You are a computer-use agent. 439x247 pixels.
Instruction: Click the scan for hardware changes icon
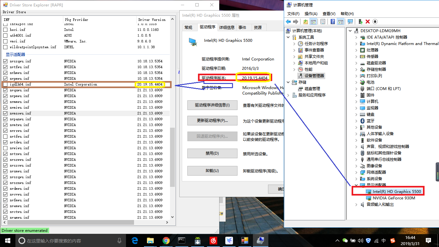(x=350, y=22)
